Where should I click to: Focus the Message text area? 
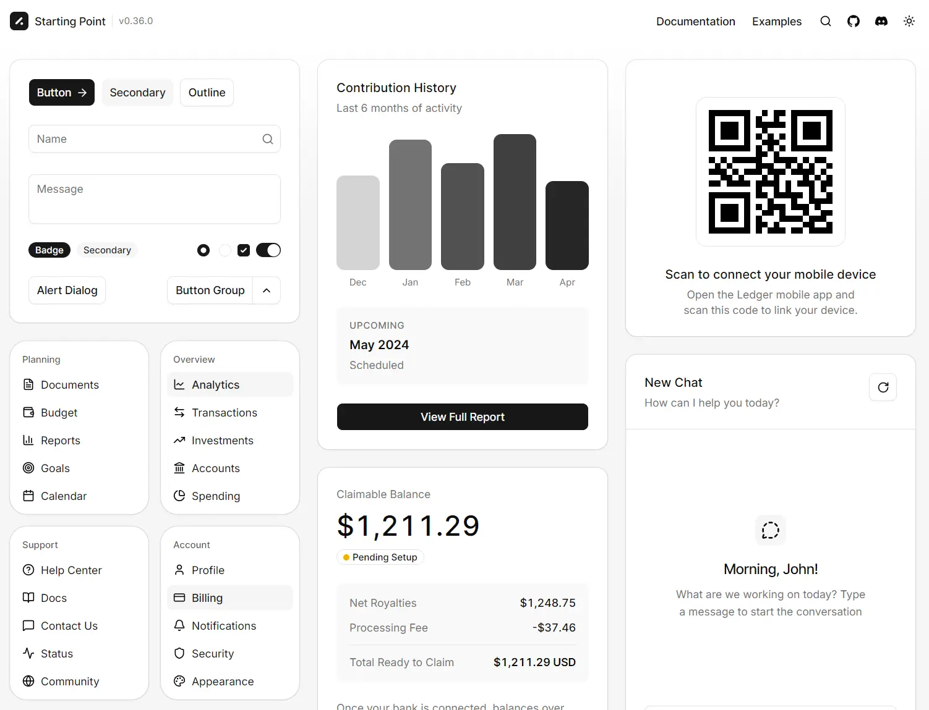(x=155, y=199)
